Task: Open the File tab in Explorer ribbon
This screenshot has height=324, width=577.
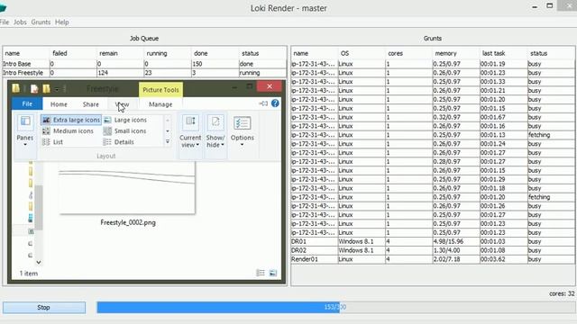Action: [x=27, y=104]
